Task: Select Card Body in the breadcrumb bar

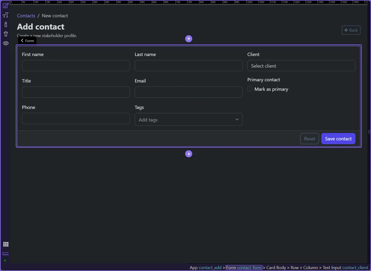Action: (276, 268)
